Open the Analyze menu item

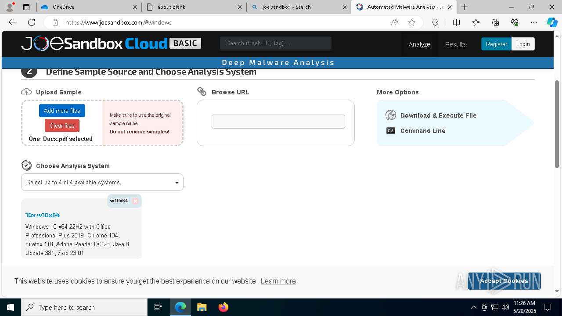tap(419, 44)
